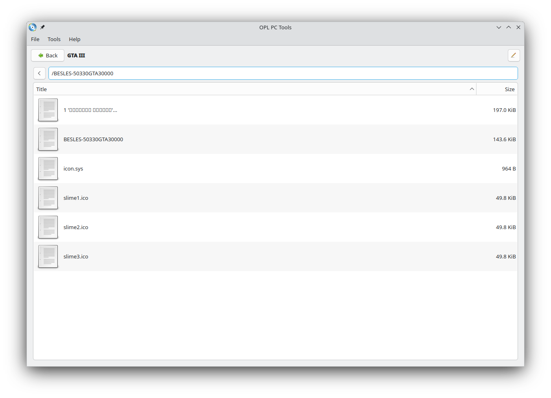Select the slime3.ico file name
This screenshot has height=398, width=551.
[76, 256]
